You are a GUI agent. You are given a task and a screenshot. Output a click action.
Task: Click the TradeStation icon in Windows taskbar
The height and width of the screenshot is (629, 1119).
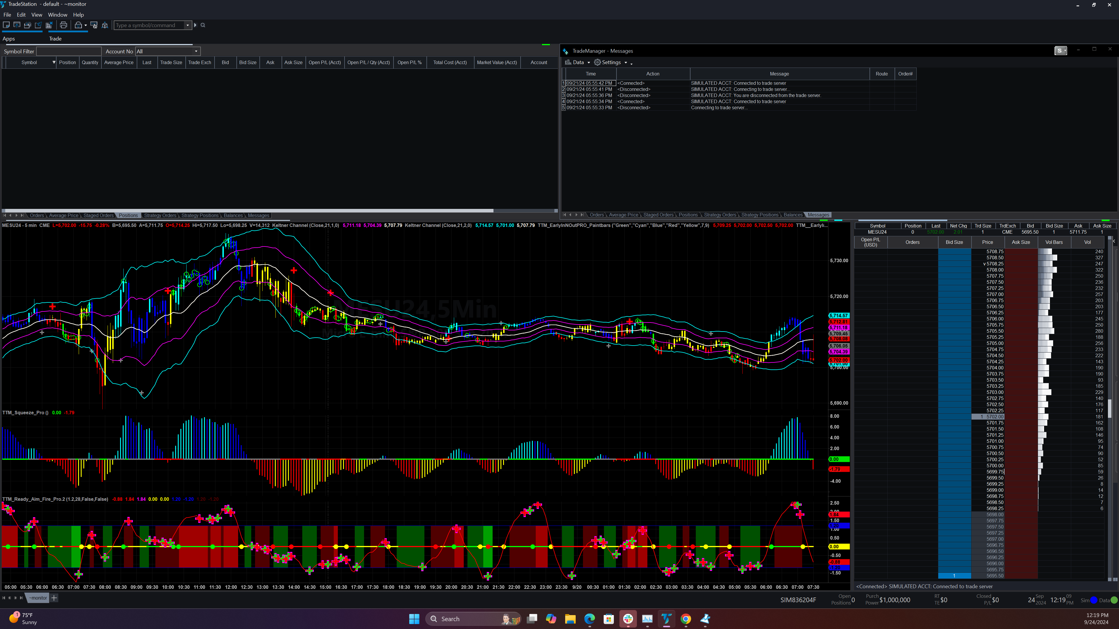coord(666,619)
